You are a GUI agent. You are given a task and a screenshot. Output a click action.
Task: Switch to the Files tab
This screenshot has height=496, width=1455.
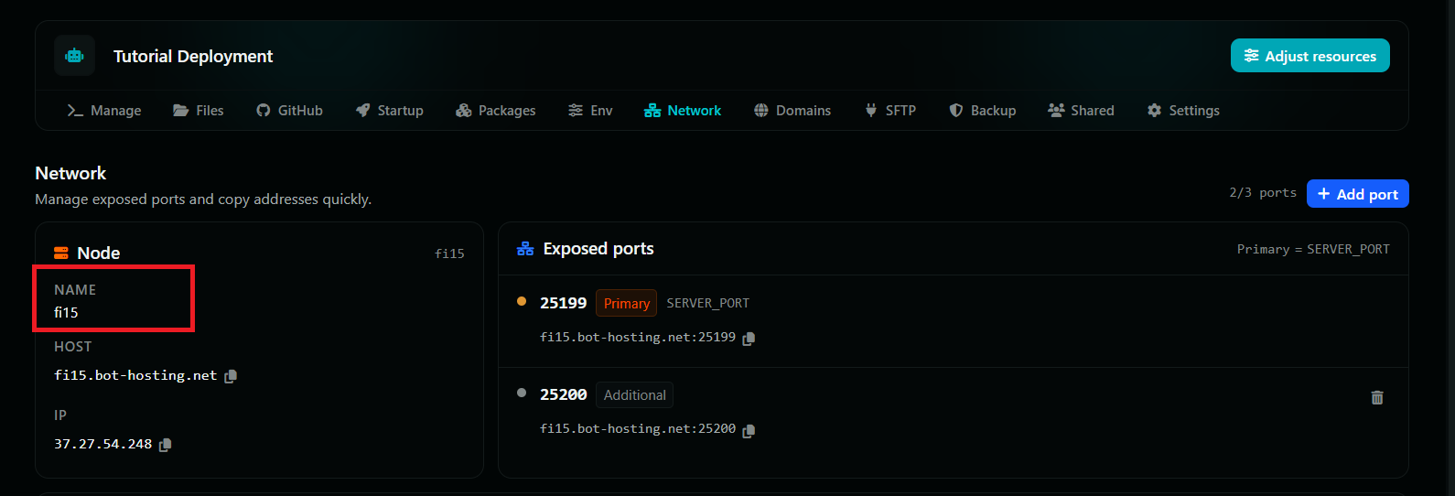coord(199,111)
